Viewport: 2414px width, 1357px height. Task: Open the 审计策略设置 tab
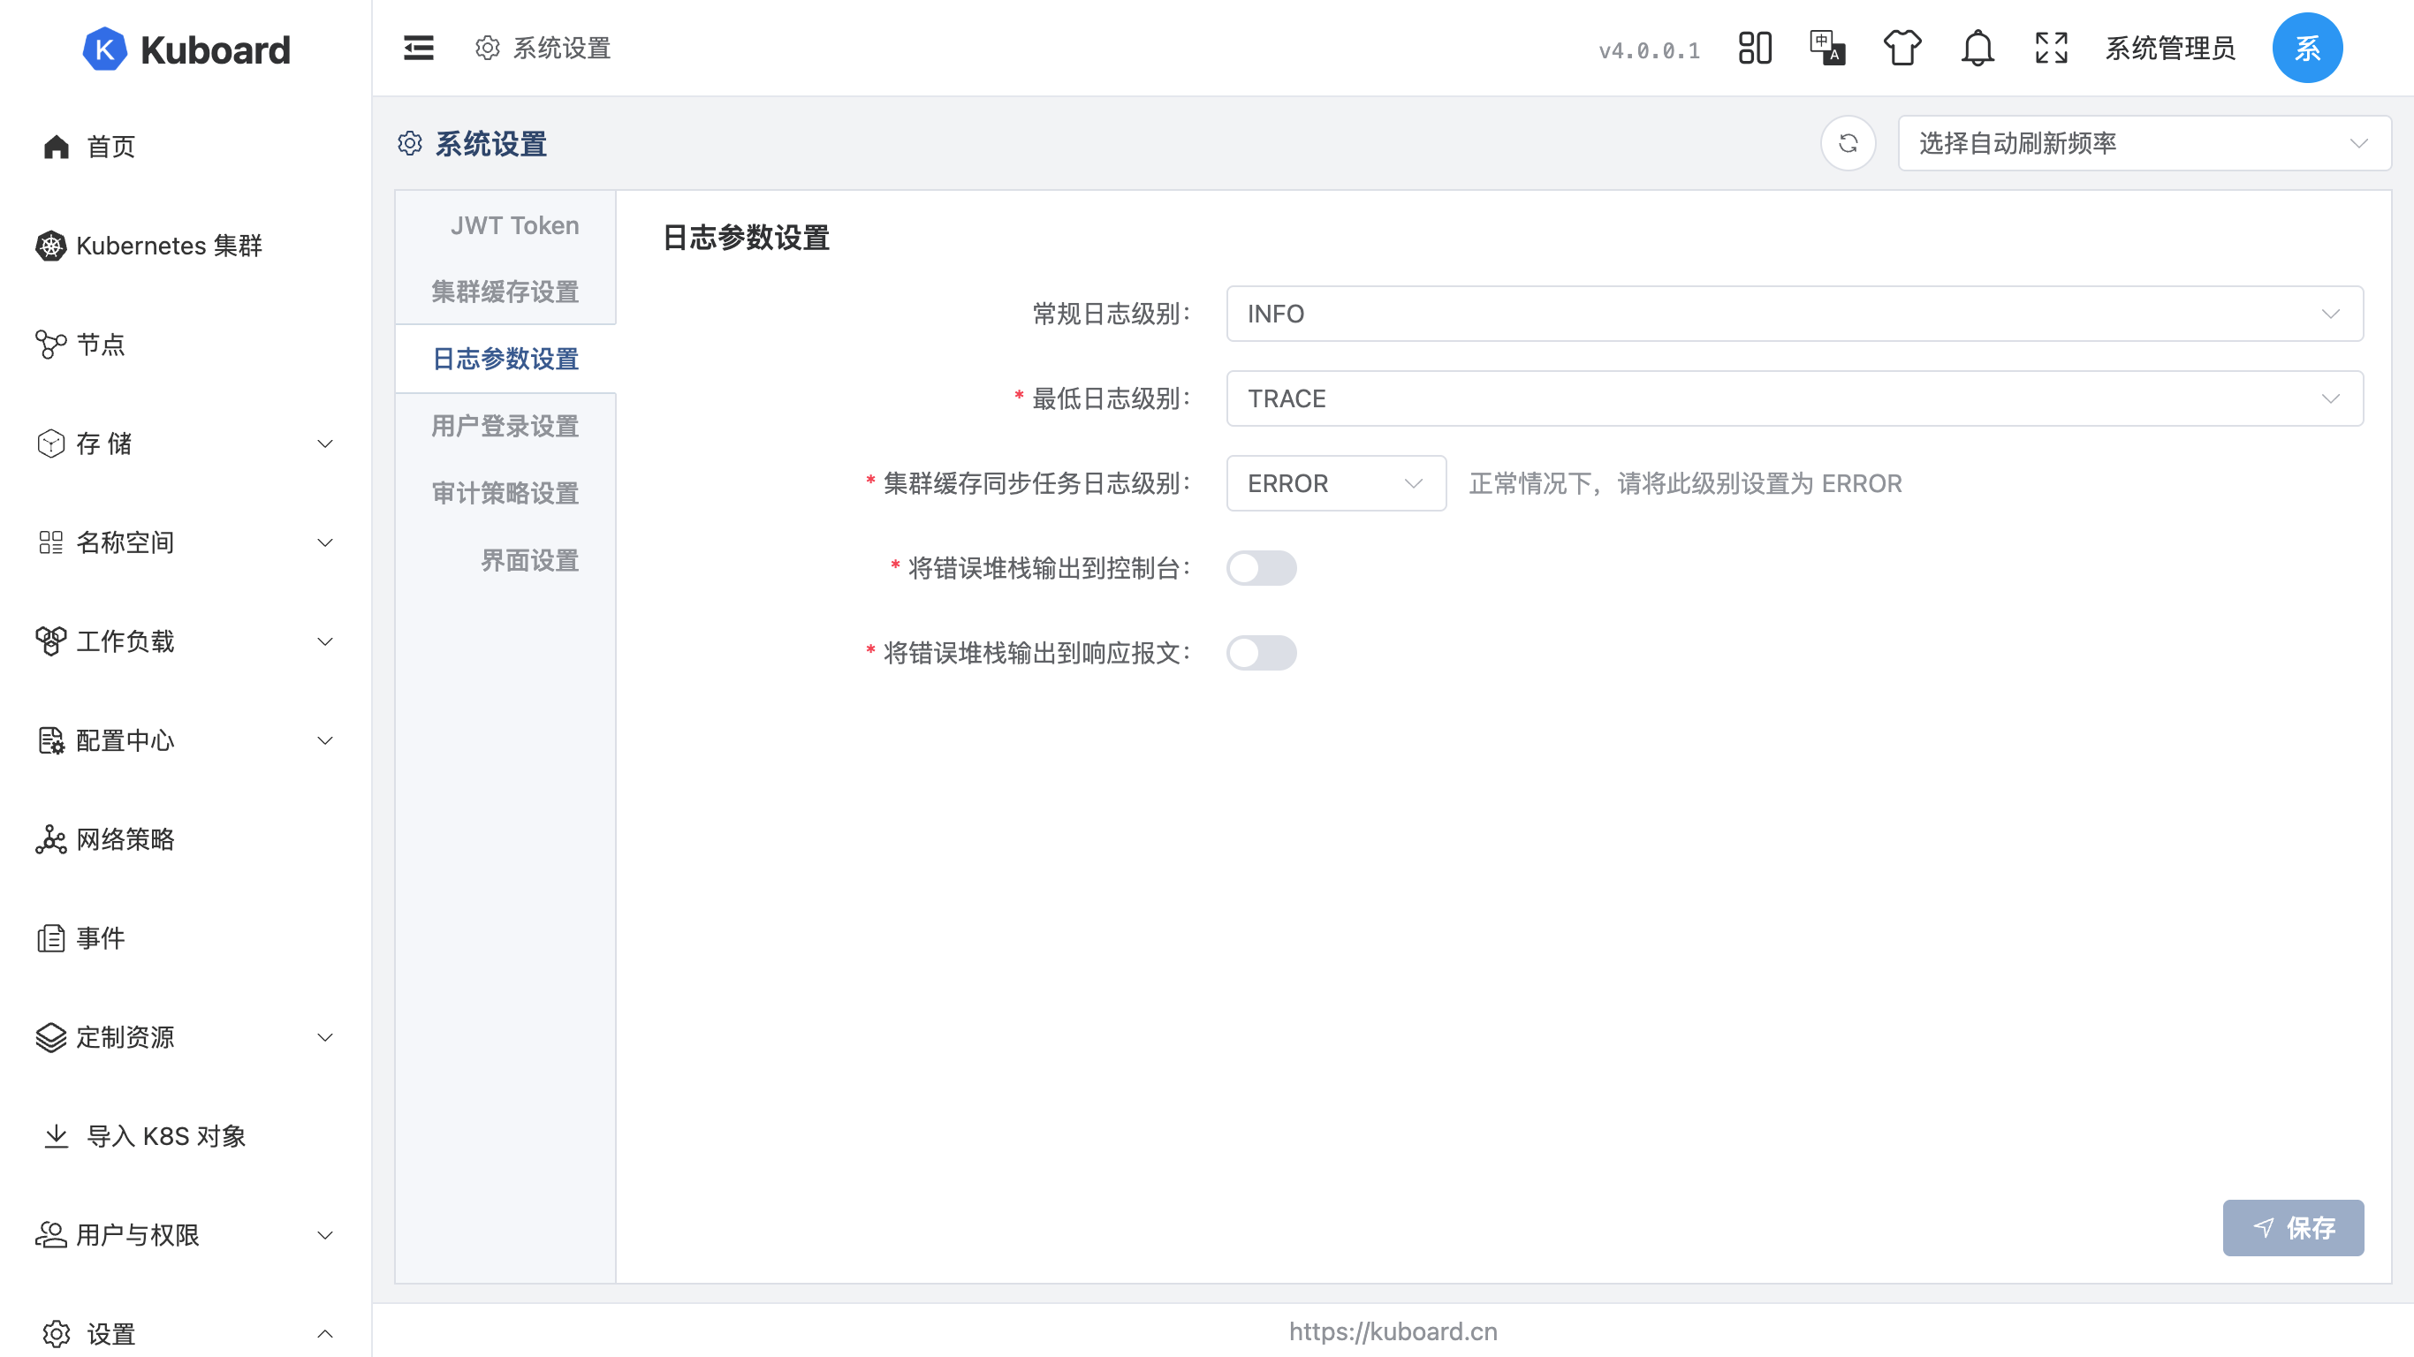click(x=505, y=492)
